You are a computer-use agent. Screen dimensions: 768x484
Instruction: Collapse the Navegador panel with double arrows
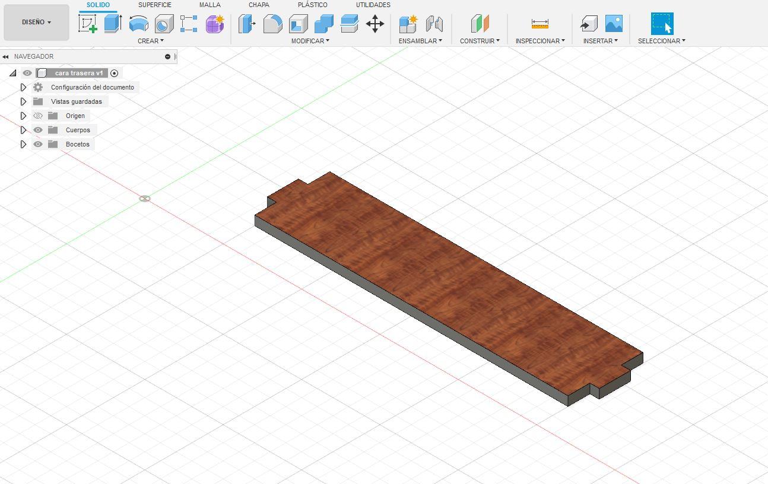[5, 57]
